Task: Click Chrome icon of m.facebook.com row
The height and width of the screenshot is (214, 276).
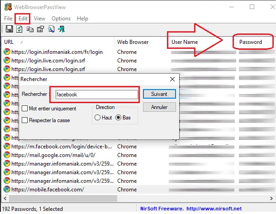Action: coord(7,146)
